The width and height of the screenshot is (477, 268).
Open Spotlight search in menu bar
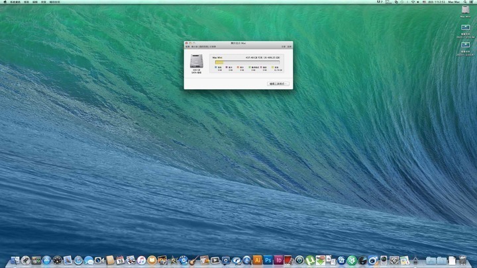coord(465,2)
